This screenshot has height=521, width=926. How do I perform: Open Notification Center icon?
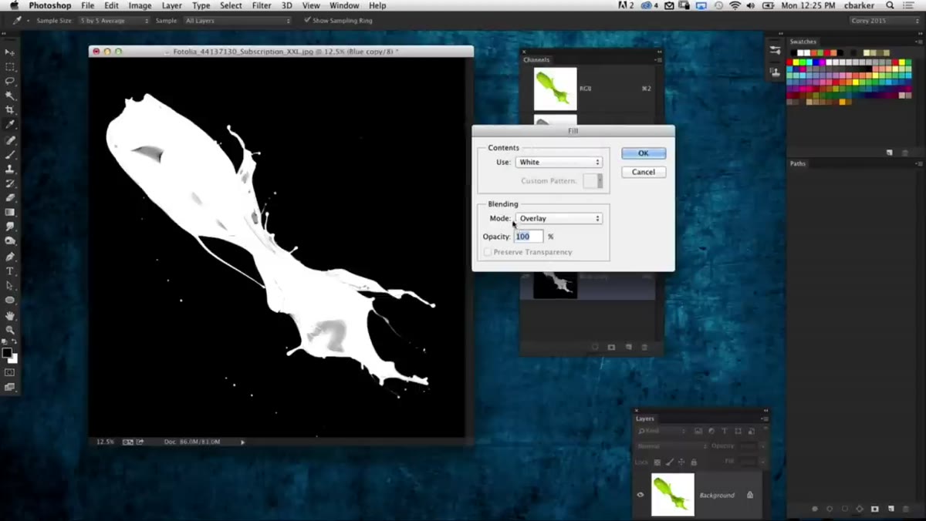(909, 5)
